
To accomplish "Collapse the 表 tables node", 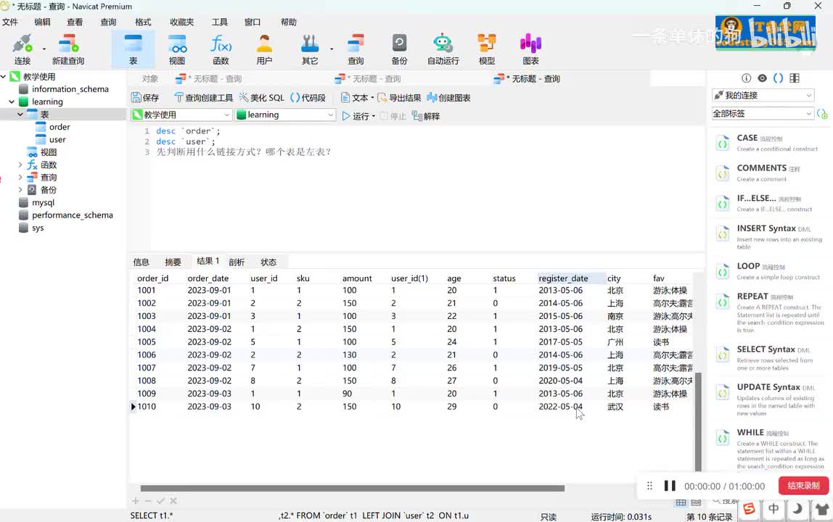I will (20, 114).
